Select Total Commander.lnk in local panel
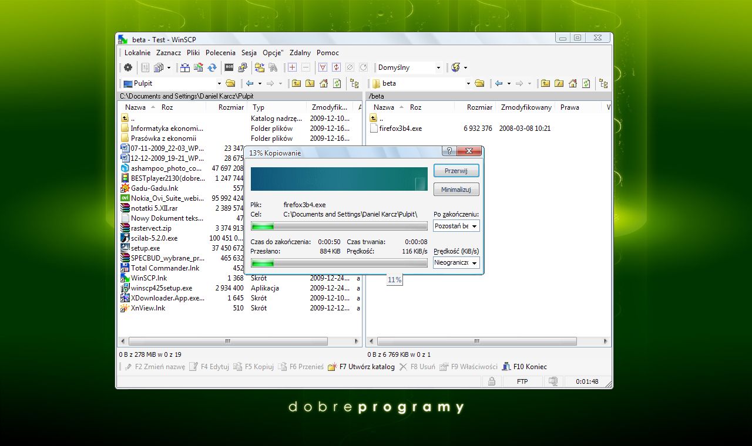This screenshot has width=752, height=446. pos(165,268)
